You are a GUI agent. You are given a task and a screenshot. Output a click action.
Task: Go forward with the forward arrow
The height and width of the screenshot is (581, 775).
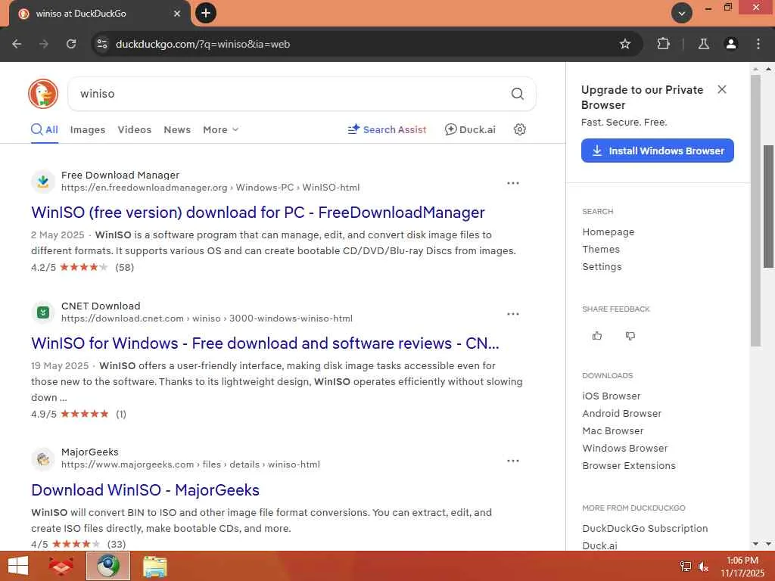click(x=44, y=44)
